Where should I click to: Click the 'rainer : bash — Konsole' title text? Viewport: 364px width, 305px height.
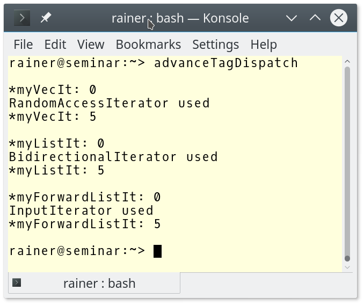[x=180, y=18]
